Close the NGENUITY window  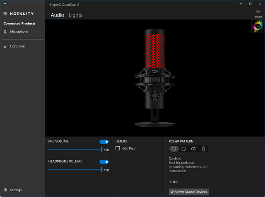tap(260, 4)
